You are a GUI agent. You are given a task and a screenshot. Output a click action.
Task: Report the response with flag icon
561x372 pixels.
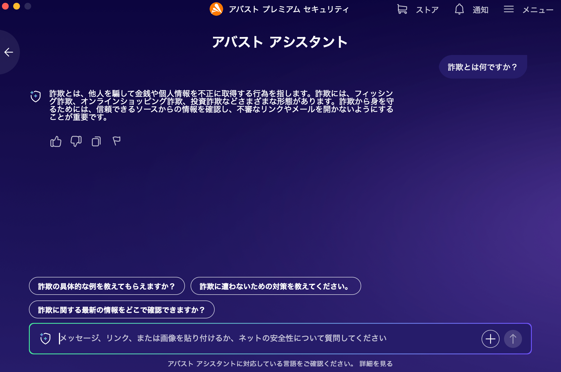pos(116,141)
